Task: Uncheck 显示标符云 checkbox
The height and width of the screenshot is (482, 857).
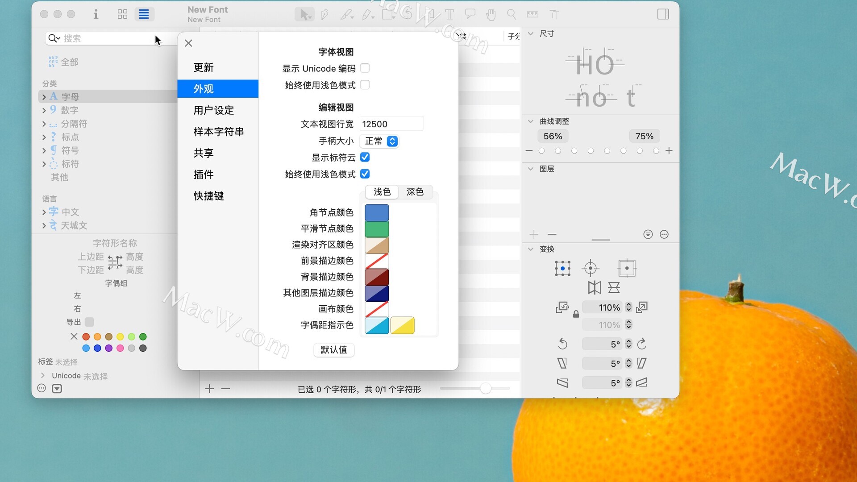Action: click(x=365, y=157)
